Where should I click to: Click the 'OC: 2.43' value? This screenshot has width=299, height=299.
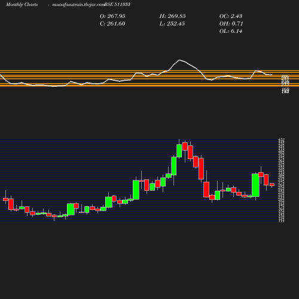(231, 16)
